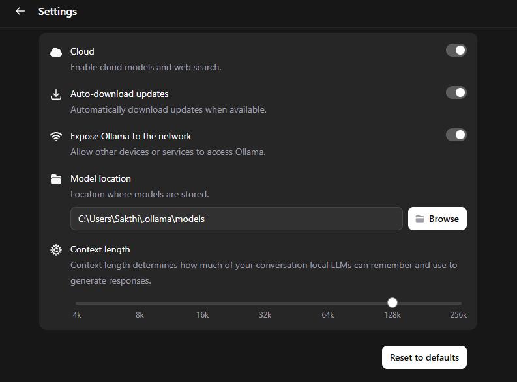Set context length to 64k

tap(329, 303)
